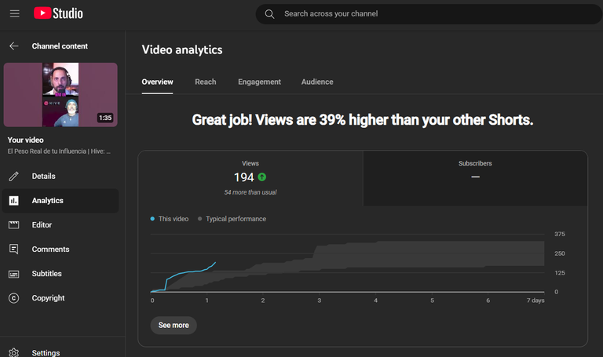This screenshot has width=603, height=357.
Task: Open the video thumbnail preview
Action: [60, 95]
